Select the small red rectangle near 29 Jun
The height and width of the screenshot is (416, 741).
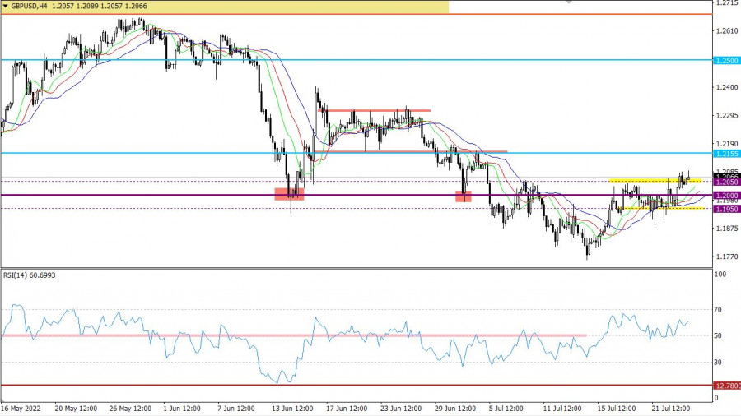click(x=464, y=196)
